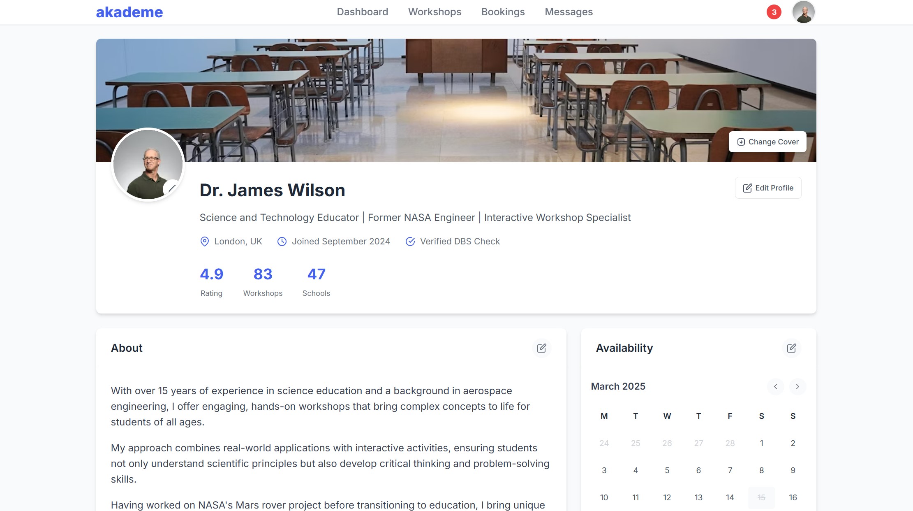
Task: Open the notifications badge showing 3
Action: pos(774,12)
